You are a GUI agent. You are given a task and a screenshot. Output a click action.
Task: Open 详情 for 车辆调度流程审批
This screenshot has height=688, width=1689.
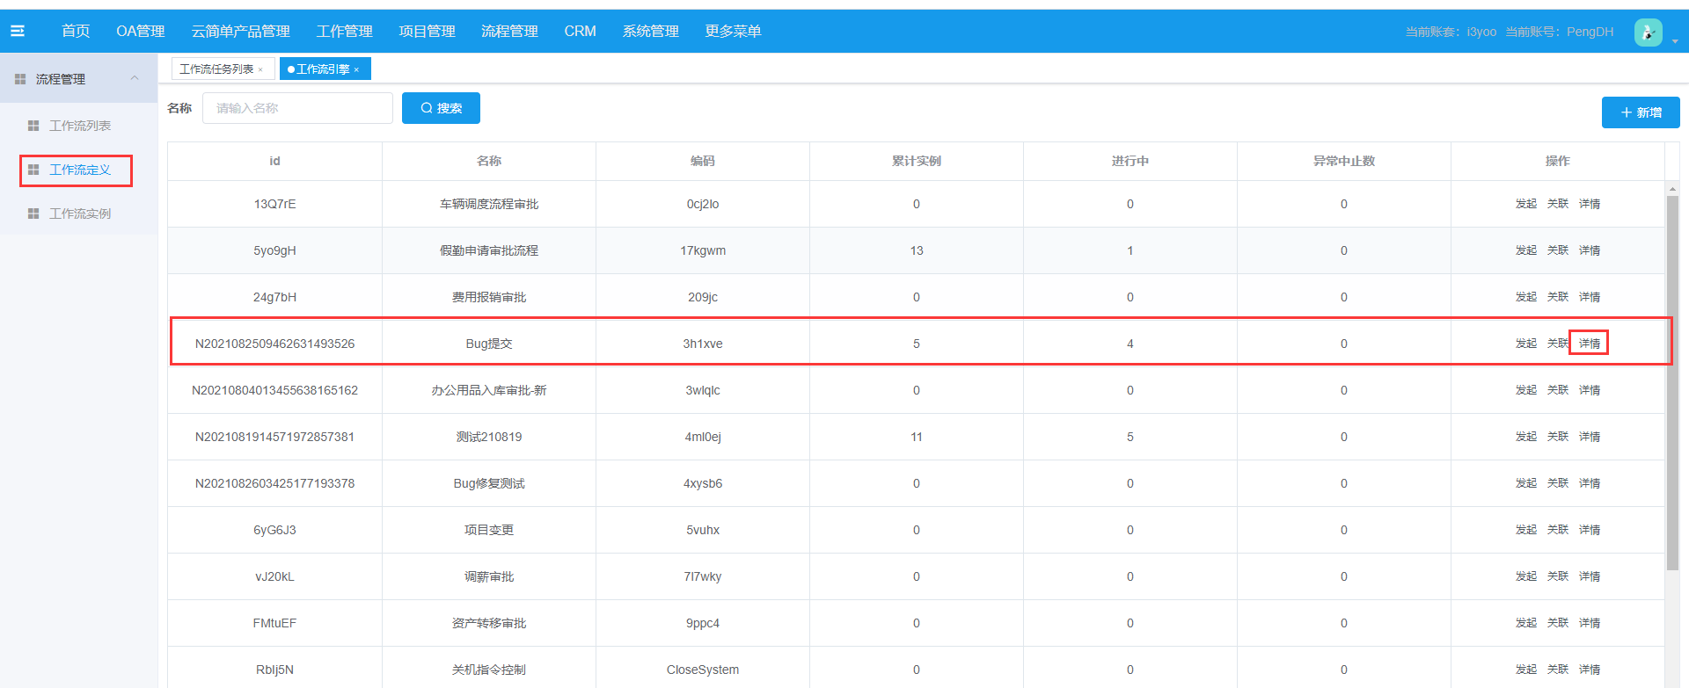1590,204
